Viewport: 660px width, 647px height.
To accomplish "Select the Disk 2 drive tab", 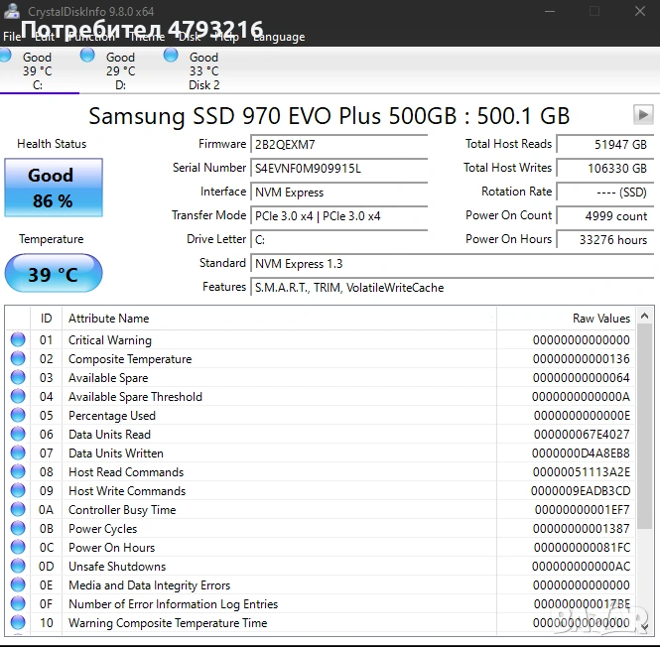I will (x=203, y=70).
